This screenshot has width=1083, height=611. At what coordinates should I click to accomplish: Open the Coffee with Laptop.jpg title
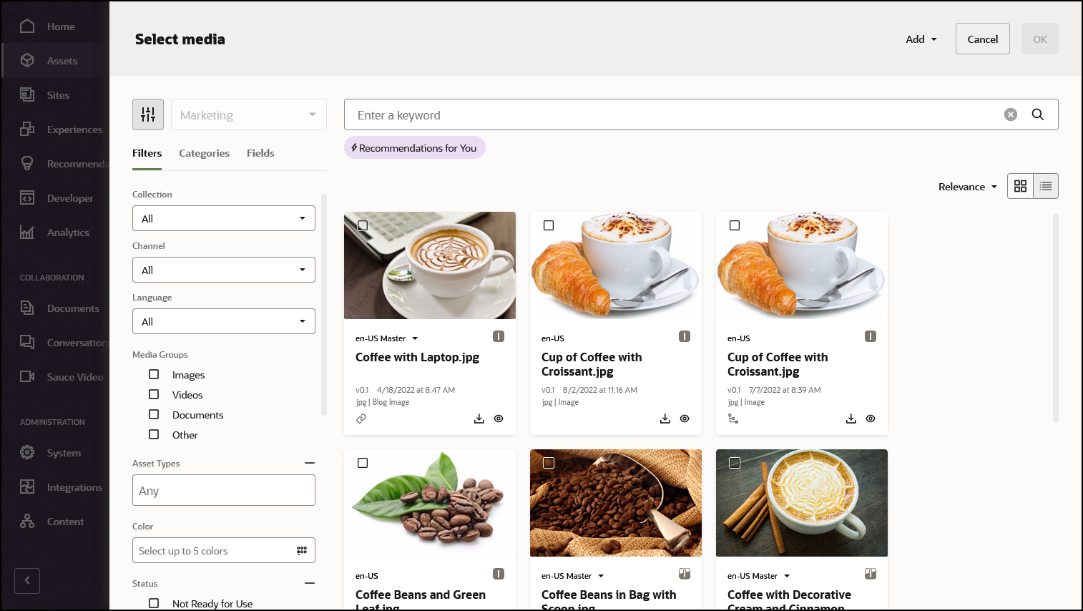[417, 357]
